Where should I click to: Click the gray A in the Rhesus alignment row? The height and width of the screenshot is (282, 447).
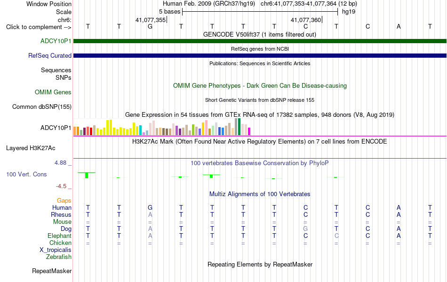tap(150, 214)
